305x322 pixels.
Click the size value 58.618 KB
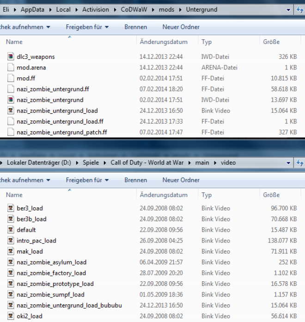click(x=284, y=89)
